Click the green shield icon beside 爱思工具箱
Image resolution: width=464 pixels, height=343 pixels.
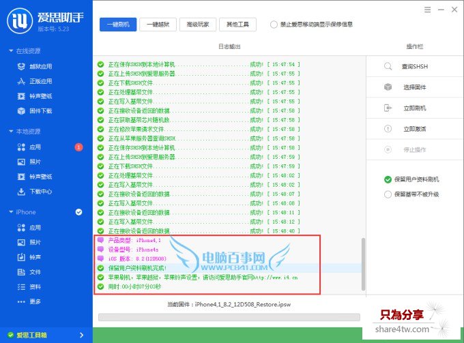[11, 335]
